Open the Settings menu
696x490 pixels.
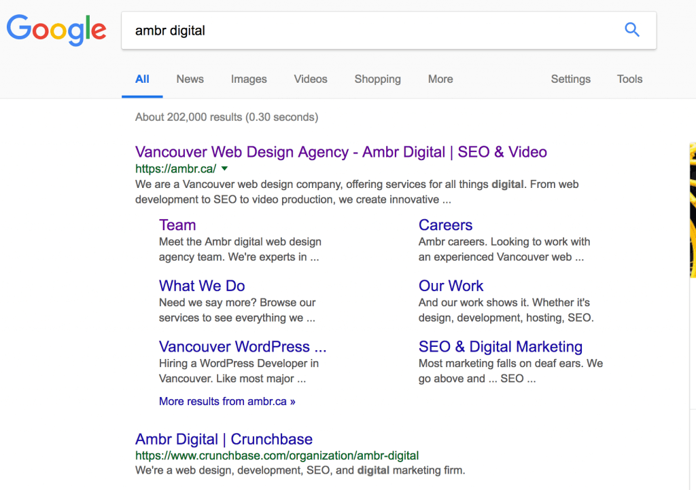click(570, 79)
